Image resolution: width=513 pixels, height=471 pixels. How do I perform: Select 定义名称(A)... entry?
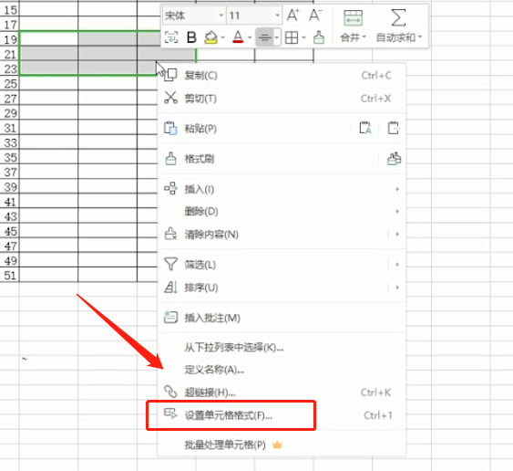click(282, 370)
